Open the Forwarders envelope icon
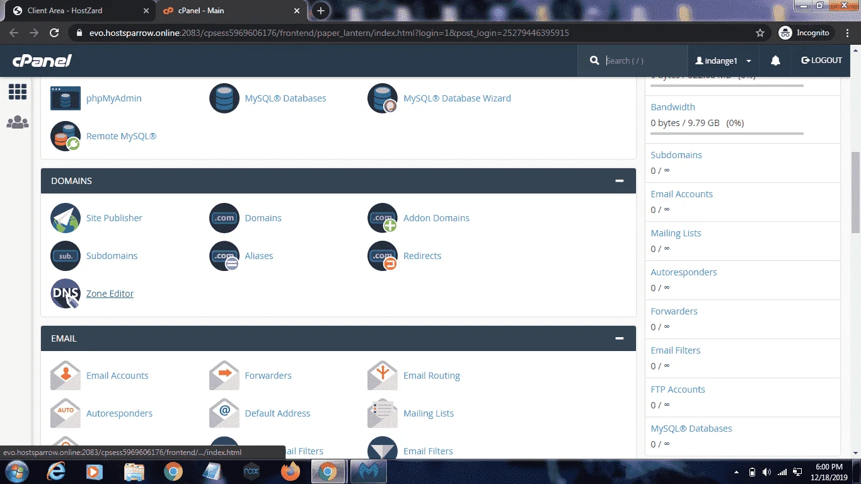 pyautogui.click(x=224, y=376)
